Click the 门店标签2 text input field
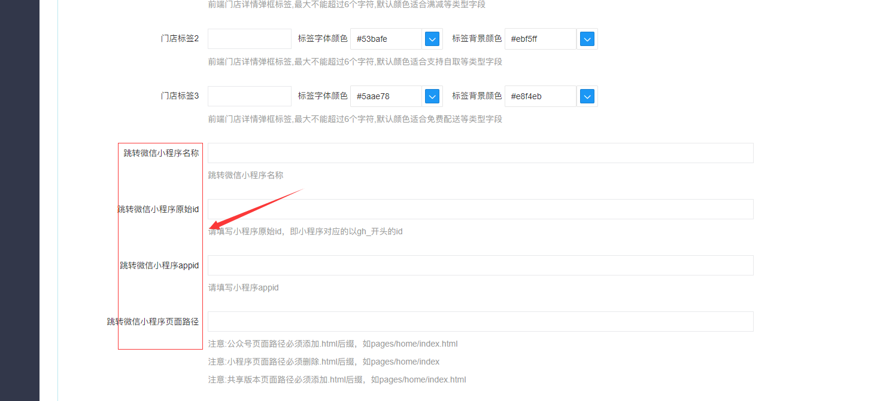Viewport: 877px width, 401px height. pyautogui.click(x=250, y=39)
